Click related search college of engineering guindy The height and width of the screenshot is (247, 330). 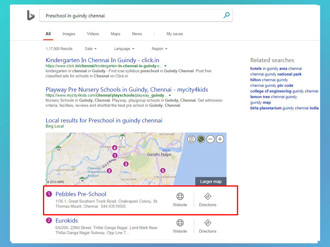tap(284, 91)
